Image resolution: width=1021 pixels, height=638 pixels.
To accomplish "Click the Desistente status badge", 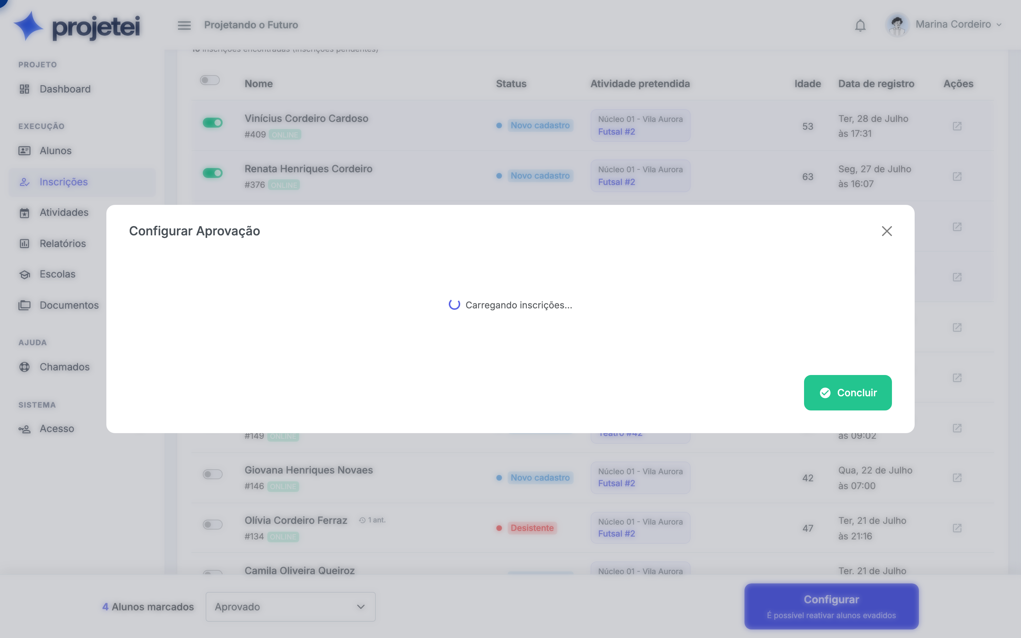I will [x=532, y=528].
